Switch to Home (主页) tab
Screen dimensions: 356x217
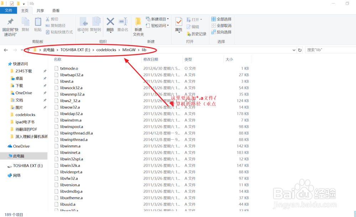[x=25, y=11]
